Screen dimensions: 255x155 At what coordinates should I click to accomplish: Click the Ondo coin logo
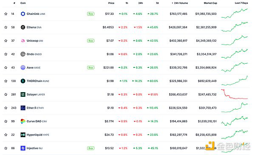23,54
